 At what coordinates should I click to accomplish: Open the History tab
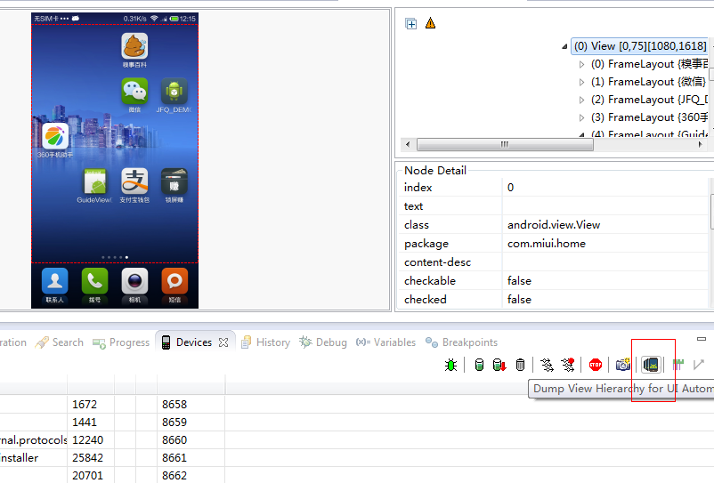point(266,342)
